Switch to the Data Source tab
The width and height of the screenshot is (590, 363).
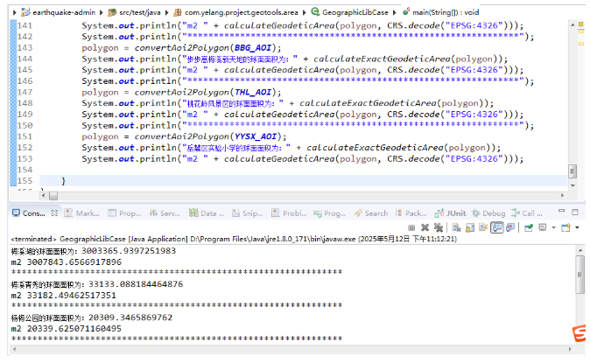pos(207,213)
